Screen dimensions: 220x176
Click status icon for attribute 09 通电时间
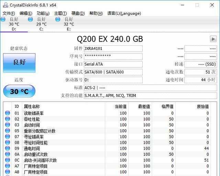tap(8, 148)
